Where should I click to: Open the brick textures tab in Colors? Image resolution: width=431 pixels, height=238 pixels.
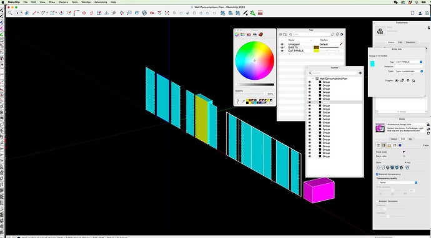pos(261,34)
